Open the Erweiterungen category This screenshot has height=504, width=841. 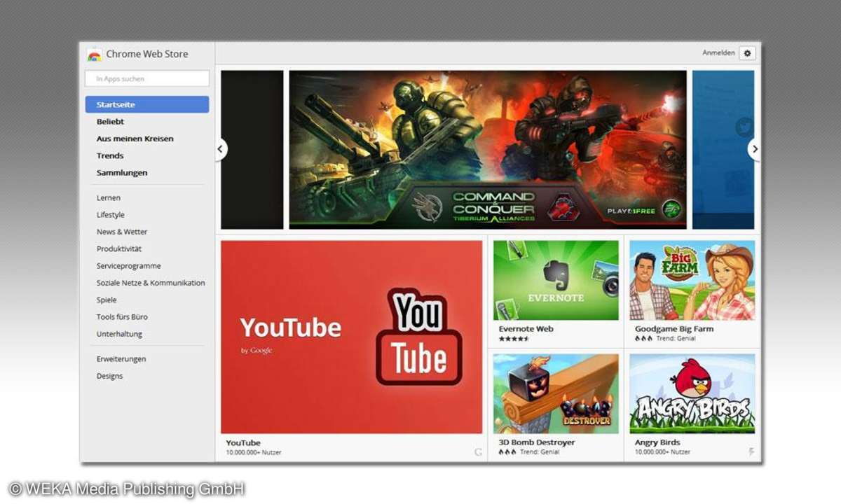click(121, 359)
